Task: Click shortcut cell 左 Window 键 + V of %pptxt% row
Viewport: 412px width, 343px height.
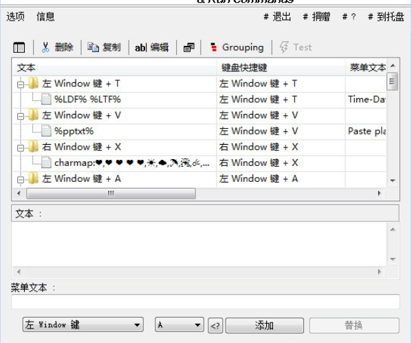Action: (281, 131)
